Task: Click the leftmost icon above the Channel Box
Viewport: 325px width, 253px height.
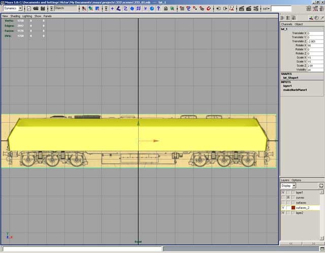Action: click(x=283, y=18)
